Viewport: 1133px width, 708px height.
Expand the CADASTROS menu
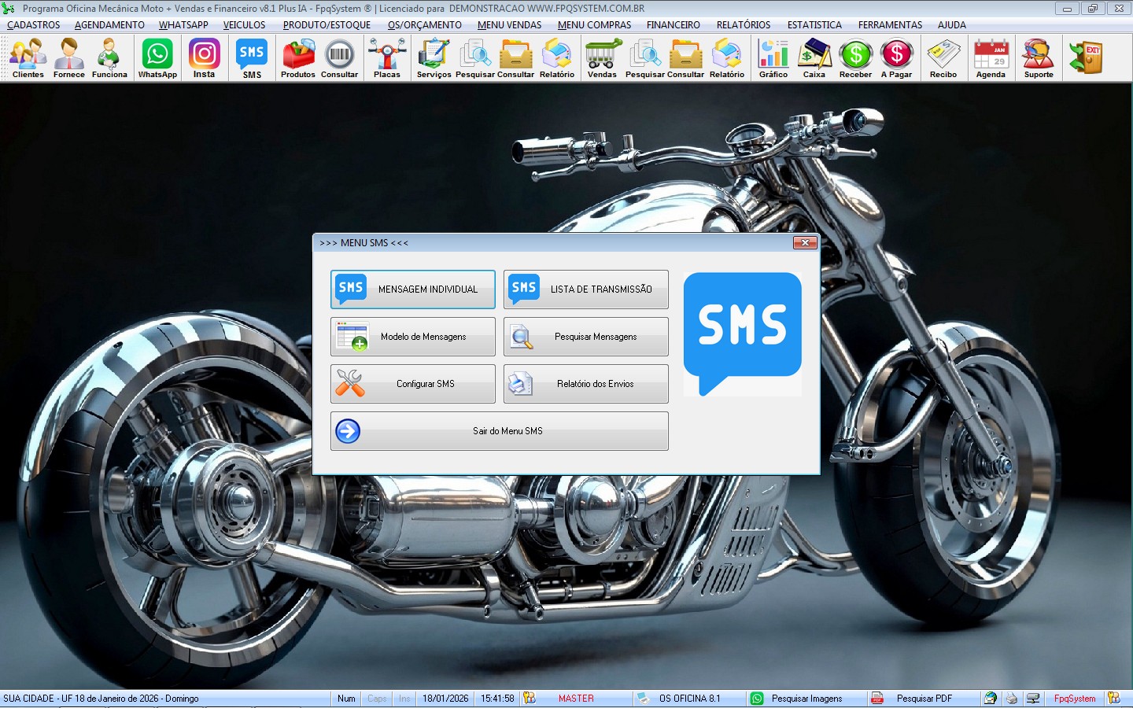pos(34,25)
